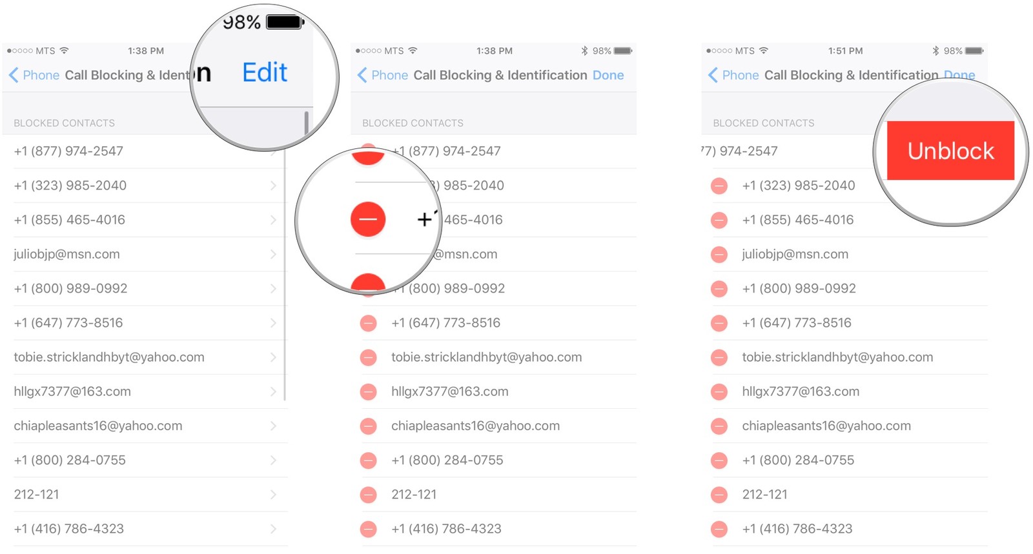Open chevron for juliobjp@msn.com, first screen

click(274, 254)
